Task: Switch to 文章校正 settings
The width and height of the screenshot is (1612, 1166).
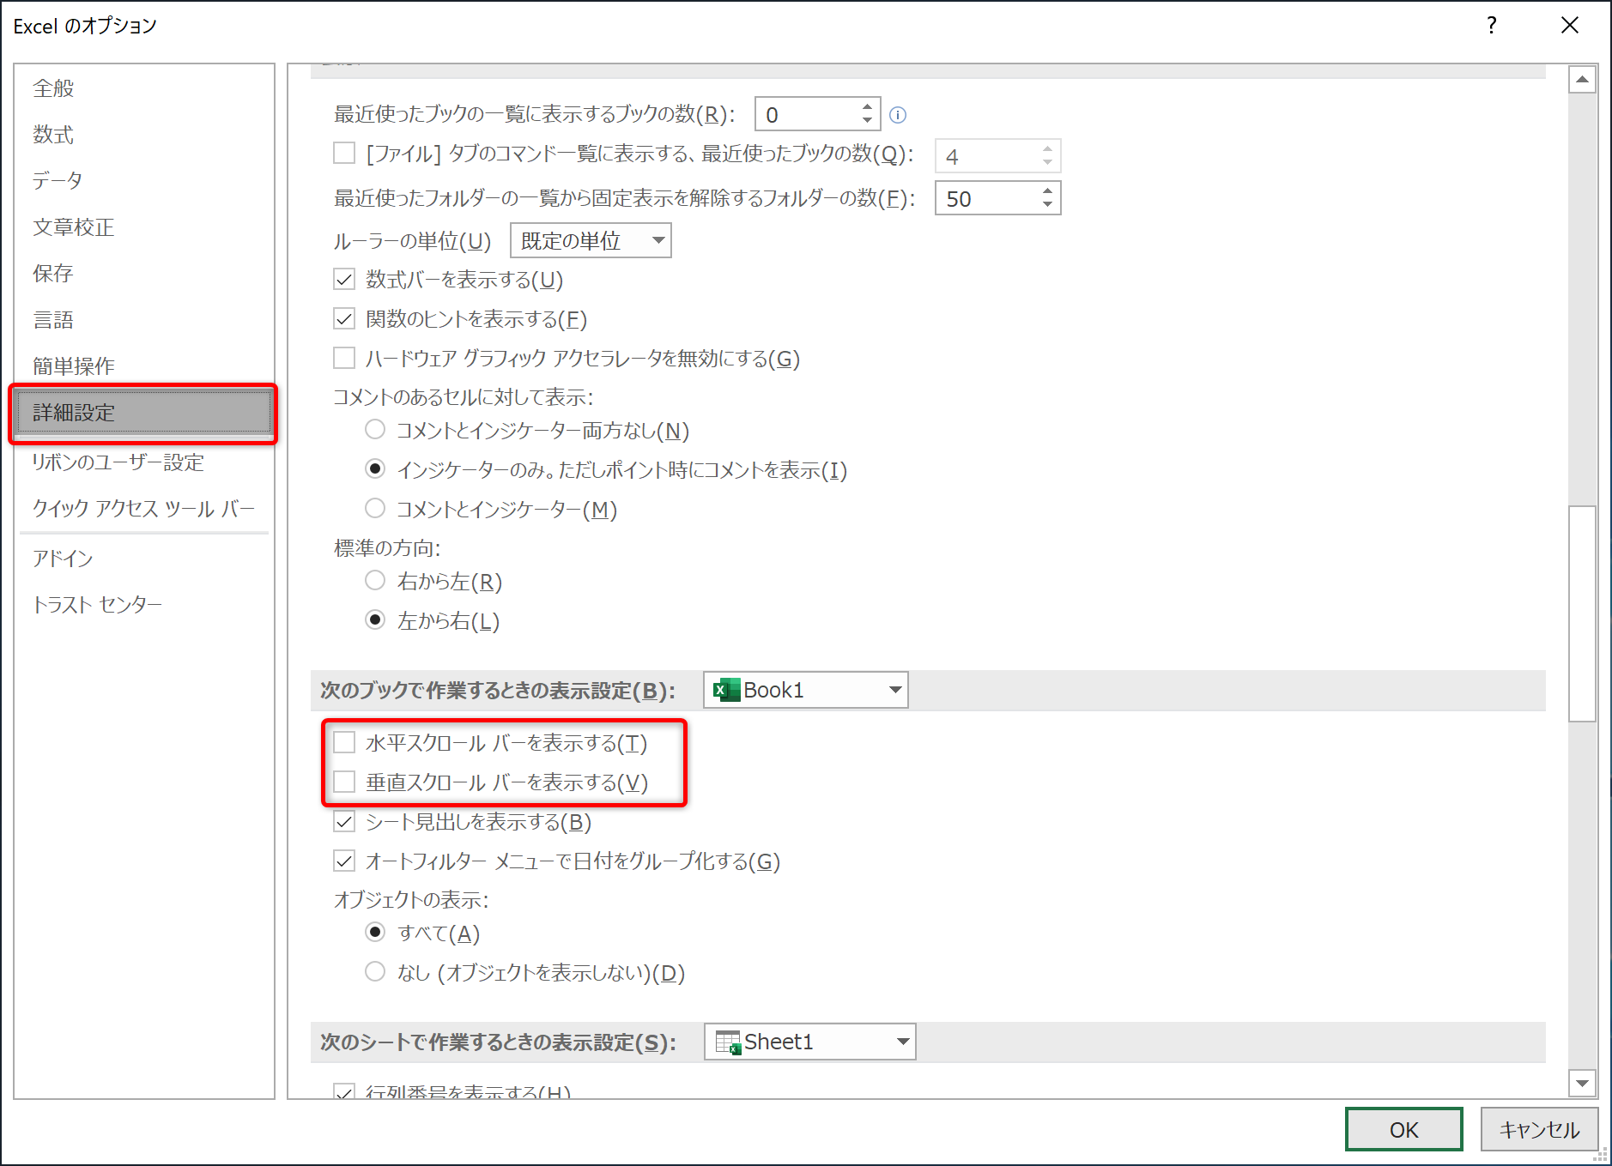Action: click(x=143, y=227)
